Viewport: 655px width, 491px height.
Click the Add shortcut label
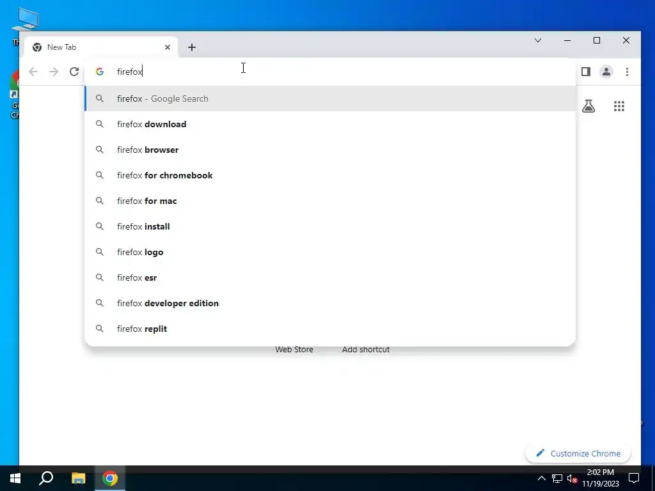[x=366, y=350]
